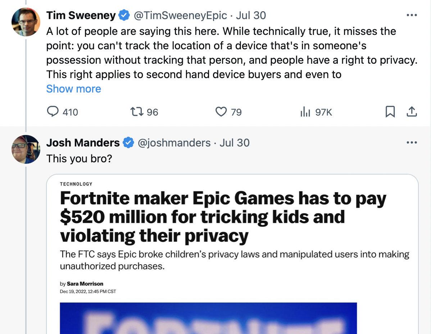The width and height of the screenshot is (431, 334).
Task: Like Tim Sweeney's tweet
Action: 221,112
